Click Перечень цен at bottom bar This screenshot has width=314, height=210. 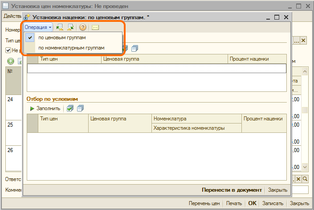pos(204,203)
